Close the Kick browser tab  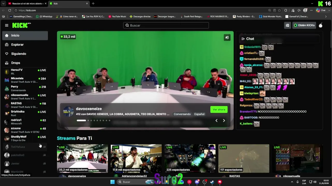point(87,4)
